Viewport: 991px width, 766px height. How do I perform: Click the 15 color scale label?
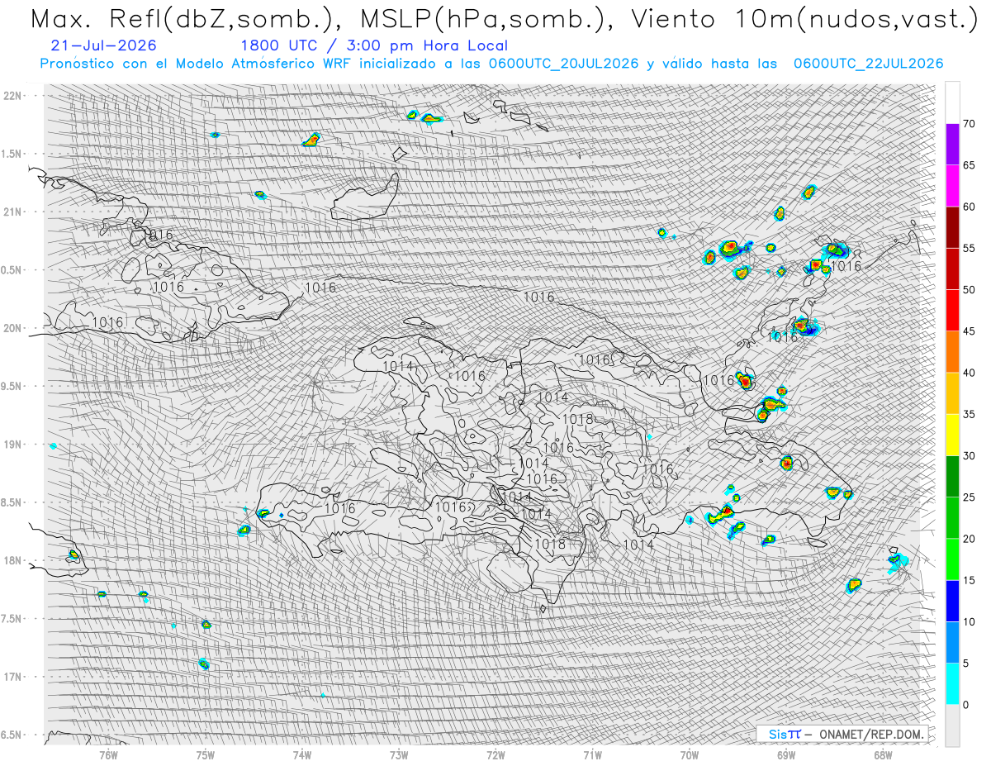click(x=969, y=580)
